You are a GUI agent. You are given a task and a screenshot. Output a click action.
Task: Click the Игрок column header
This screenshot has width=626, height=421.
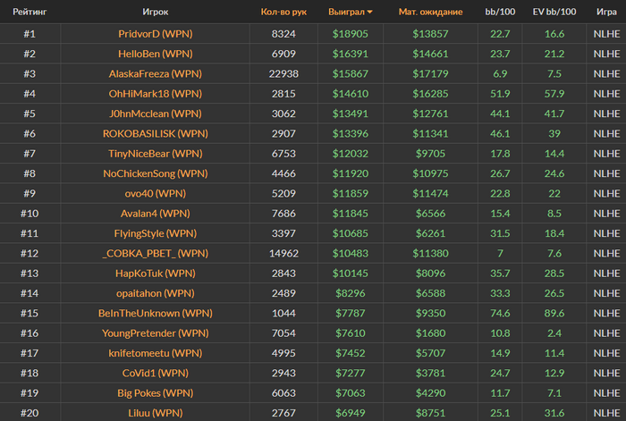[x=156, y=12]
